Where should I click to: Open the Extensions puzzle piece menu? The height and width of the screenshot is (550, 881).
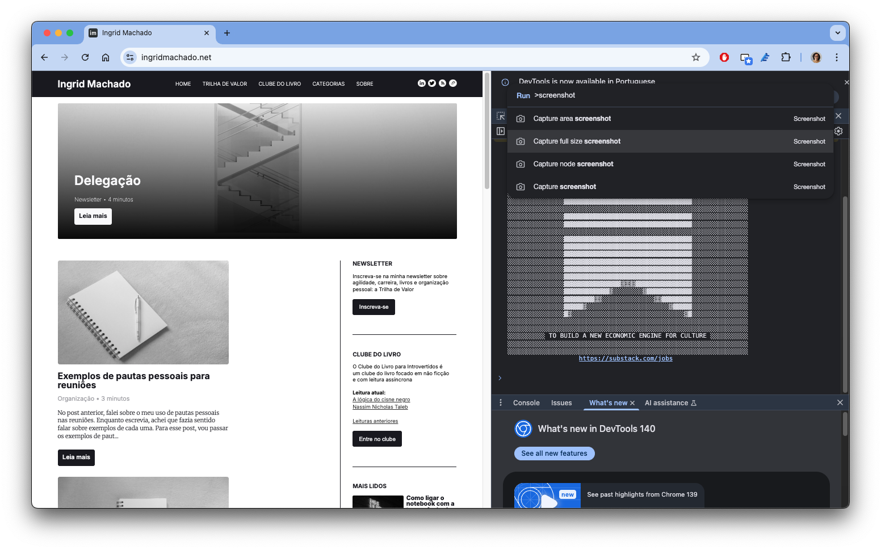click(x=786, y=57)
